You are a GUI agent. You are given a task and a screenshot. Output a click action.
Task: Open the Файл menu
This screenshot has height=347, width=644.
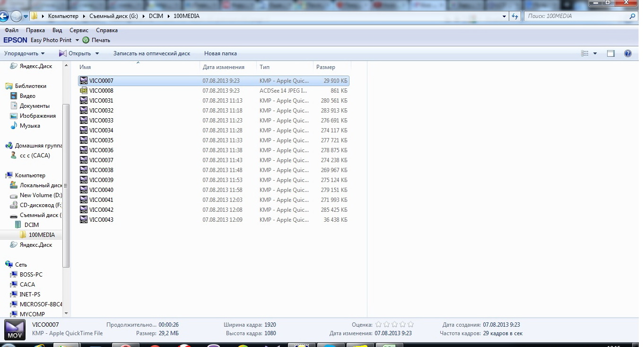point(11,30)
